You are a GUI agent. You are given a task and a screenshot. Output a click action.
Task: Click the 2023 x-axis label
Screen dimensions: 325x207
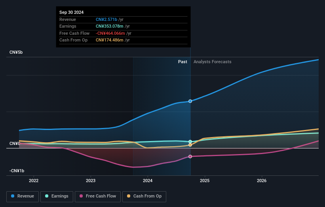point(91,181)
